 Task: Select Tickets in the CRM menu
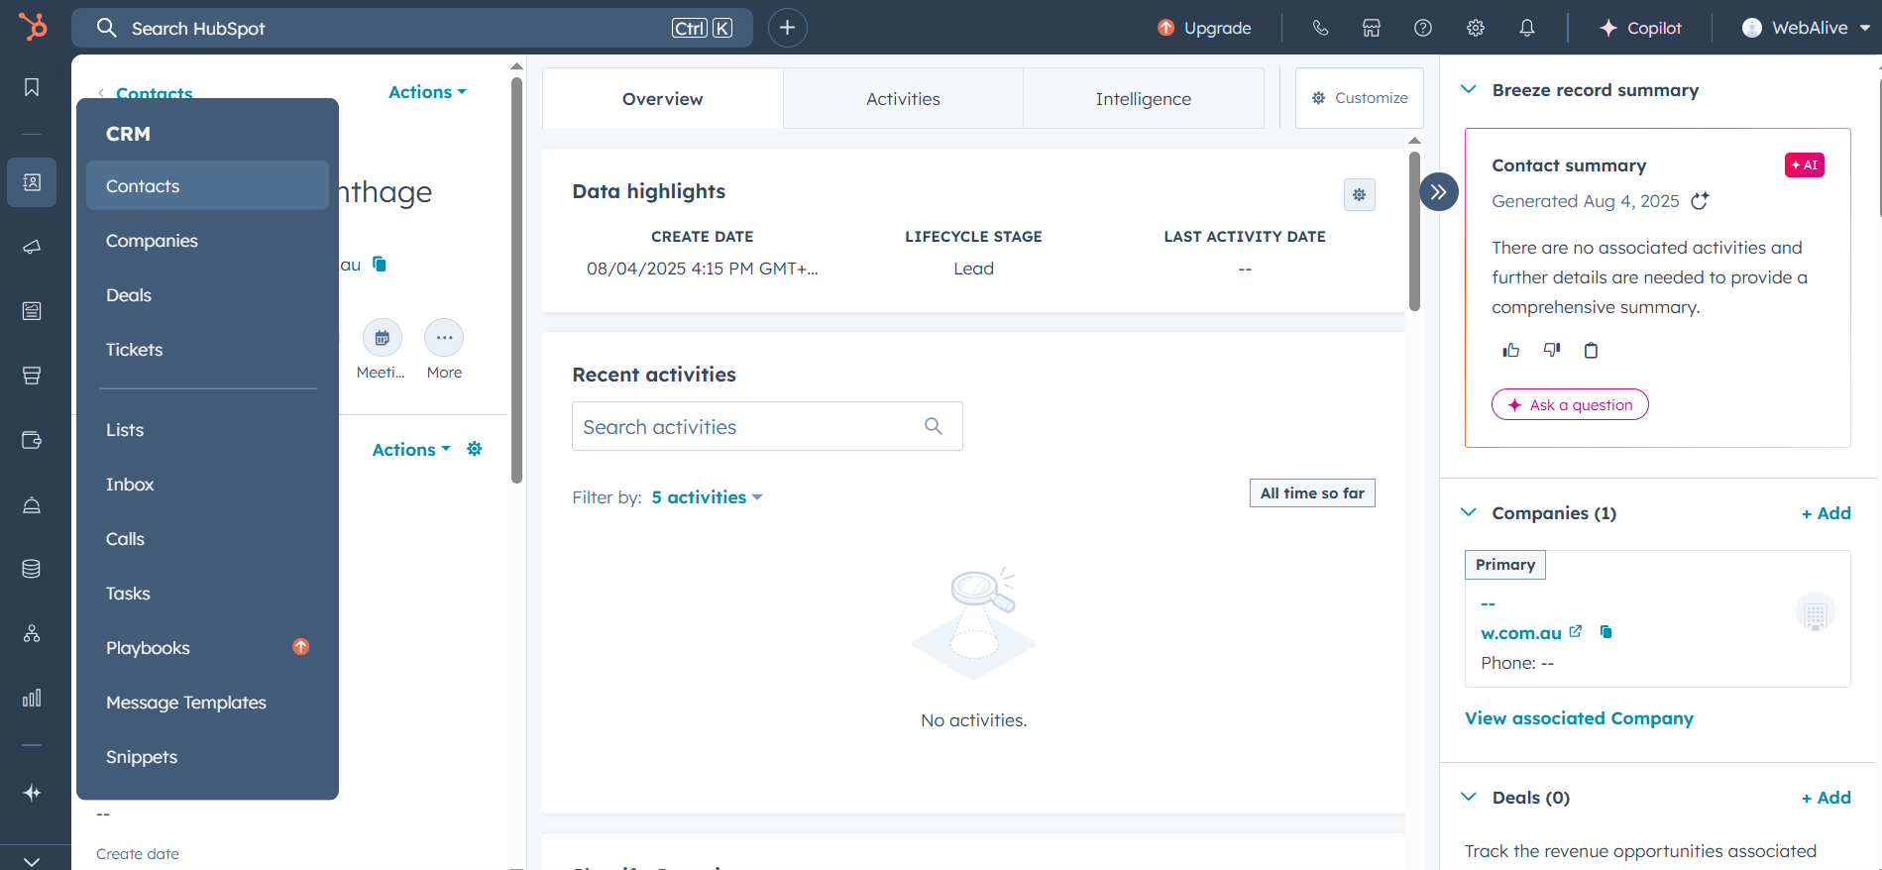(x=207, y=350)
